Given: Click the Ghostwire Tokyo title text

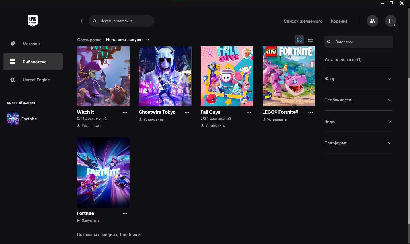Looking at the screenshot, I should click(157, 112).
